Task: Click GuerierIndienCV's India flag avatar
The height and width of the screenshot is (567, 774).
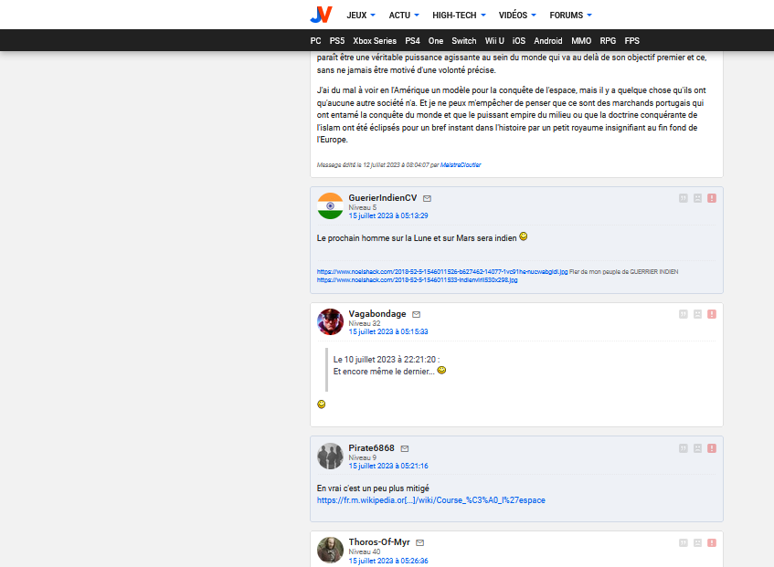Action: [x=330, y=205]
